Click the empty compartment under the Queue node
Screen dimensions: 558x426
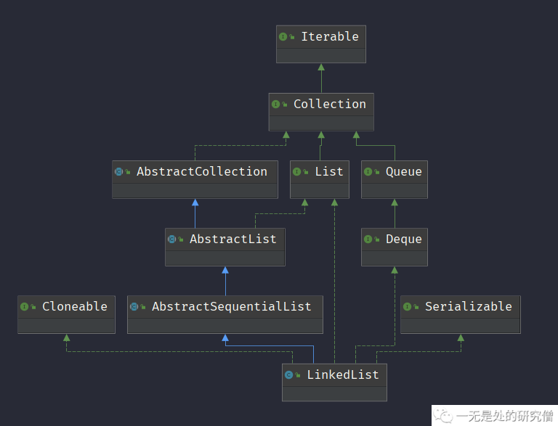(x=394, y=189)
